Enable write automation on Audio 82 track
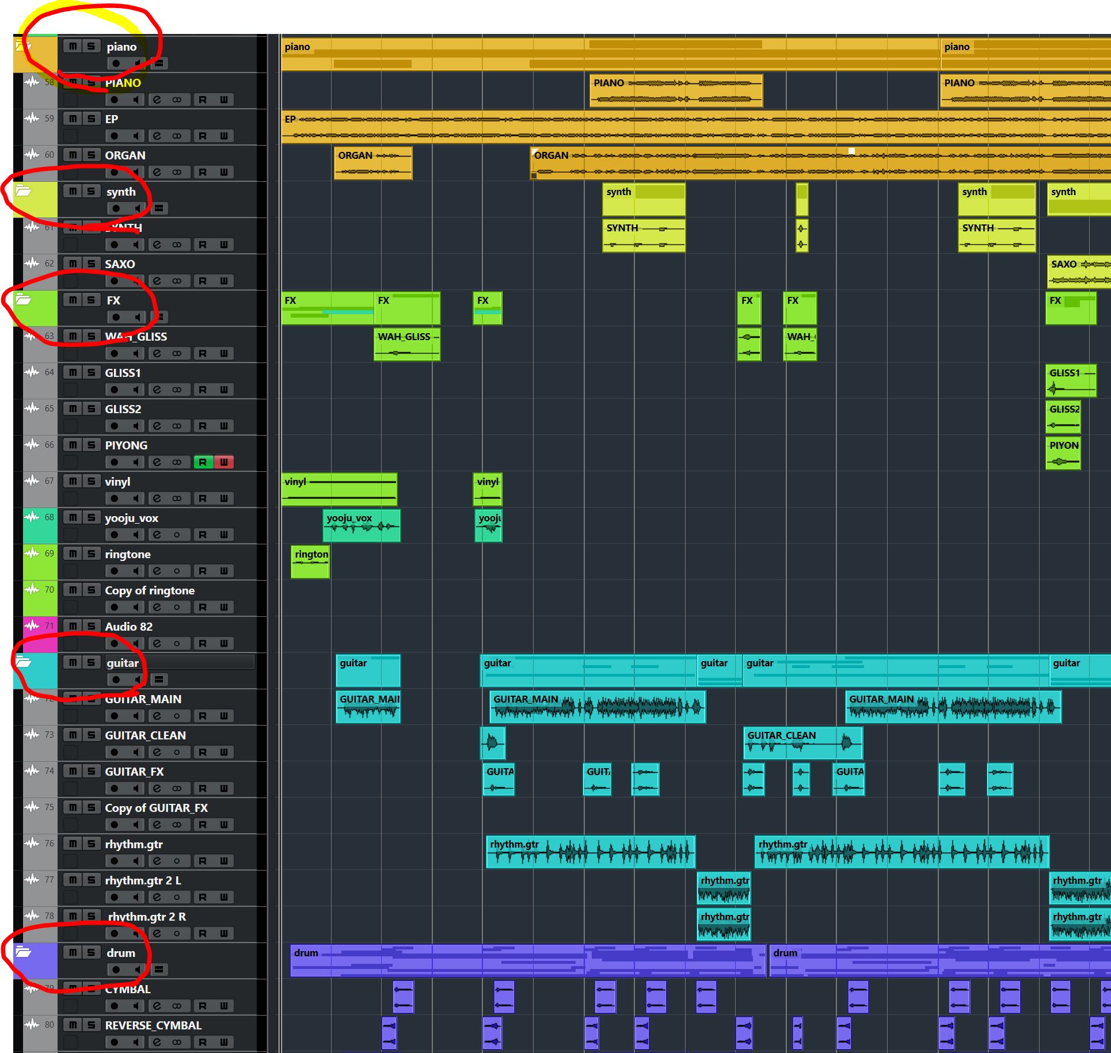This screenshot has height=1053, width=1111. click(223, 643)
